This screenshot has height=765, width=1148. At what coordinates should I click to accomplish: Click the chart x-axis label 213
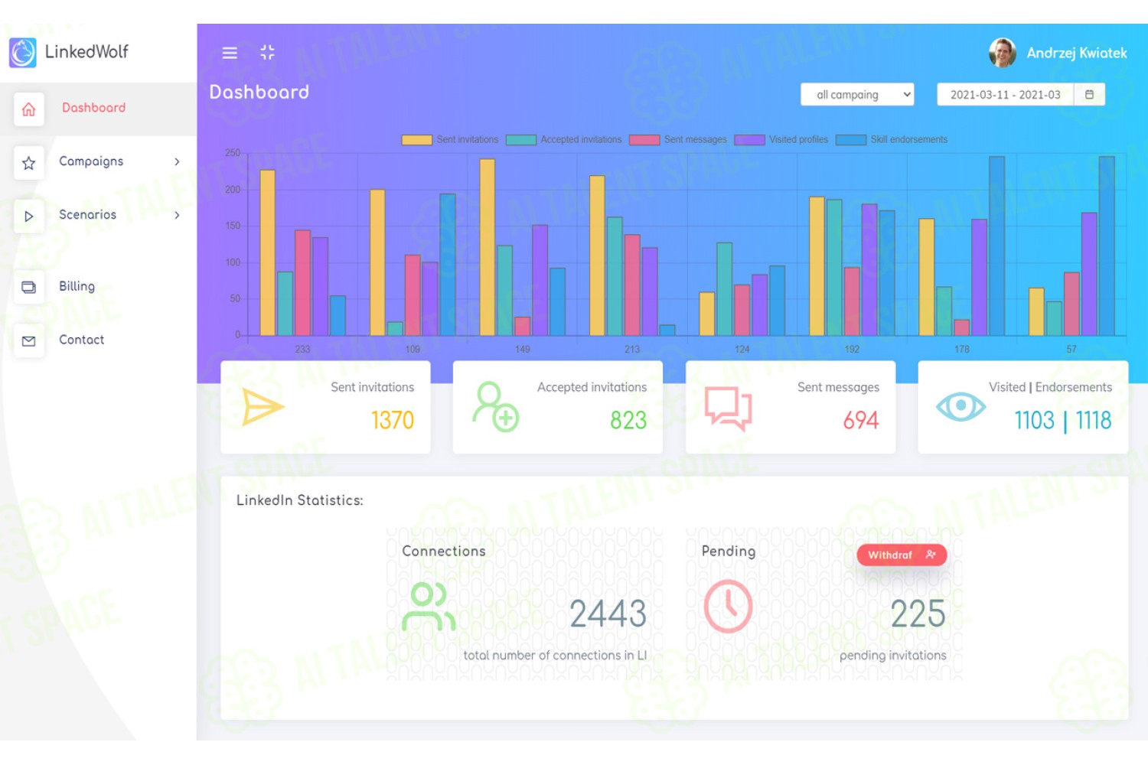pyautogui.click(x=632, y=349)
